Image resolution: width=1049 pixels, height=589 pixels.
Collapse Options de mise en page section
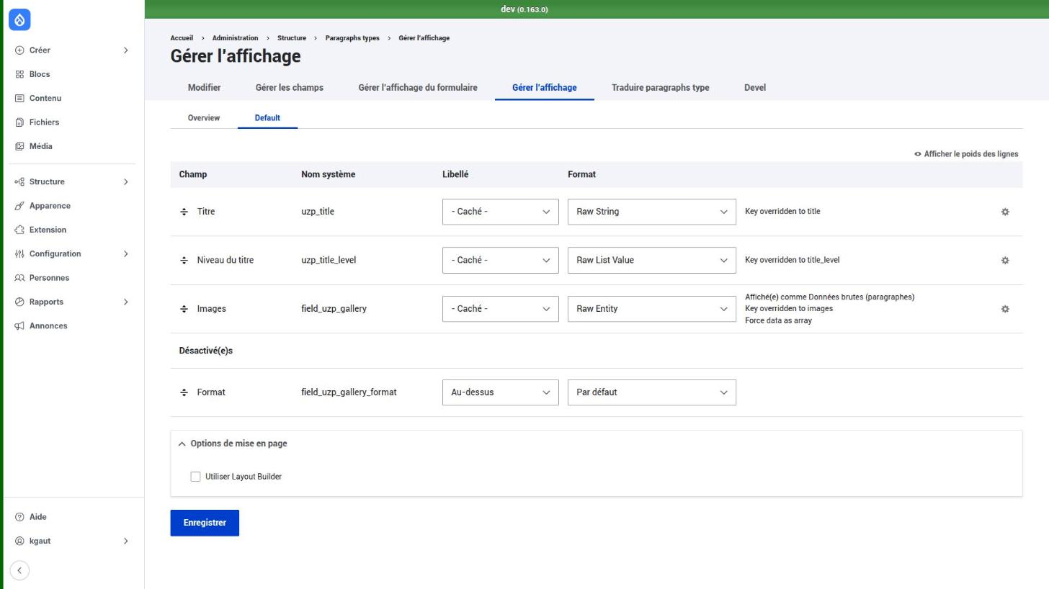[233, 444]
